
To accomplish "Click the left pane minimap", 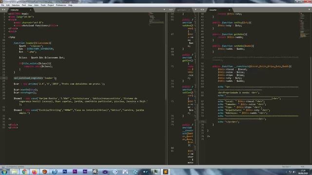I will pyautogui.click(x=156, y=19).
